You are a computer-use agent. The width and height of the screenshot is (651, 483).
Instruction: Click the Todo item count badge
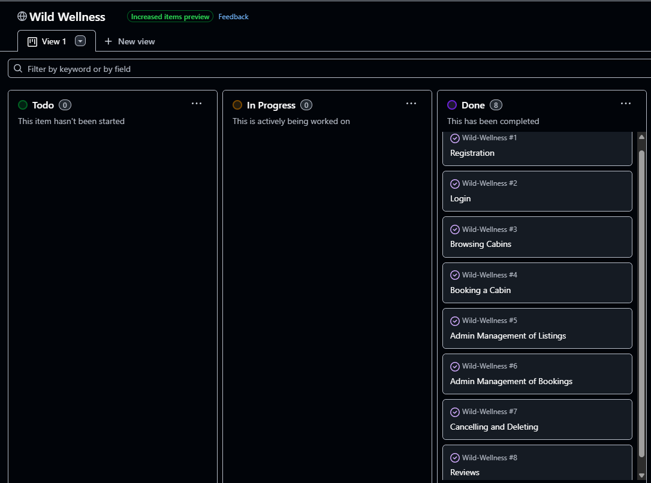pyautogui.click(x=65, y=105)
